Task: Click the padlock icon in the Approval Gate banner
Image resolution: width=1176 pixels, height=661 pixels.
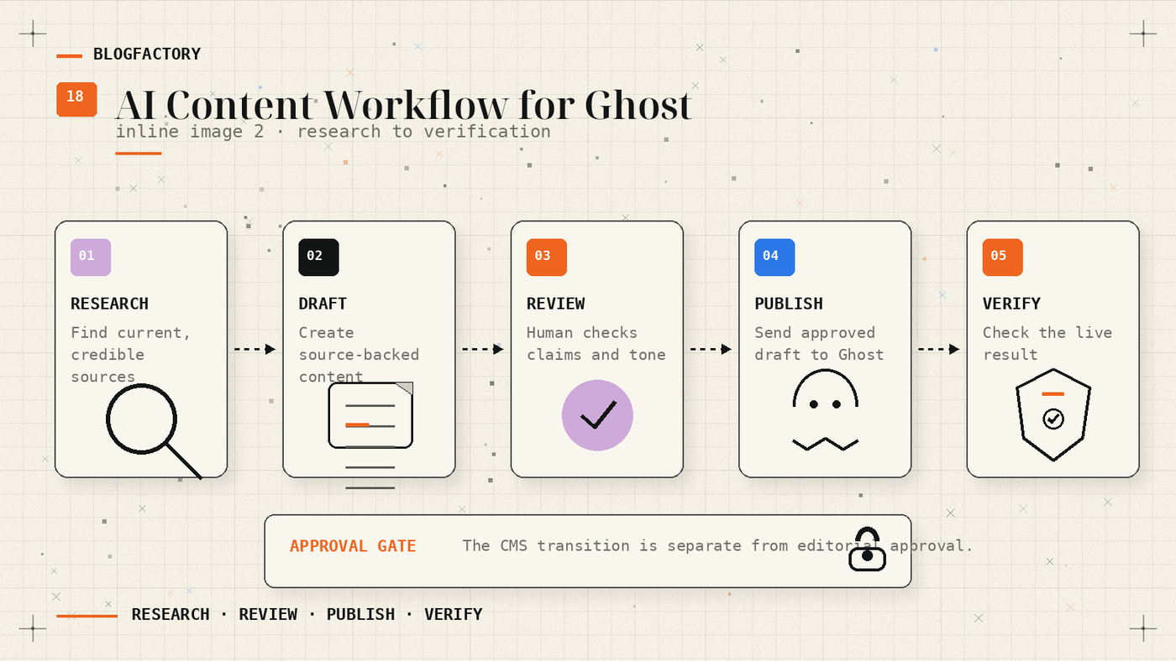Action: click(x=868, y=549)
